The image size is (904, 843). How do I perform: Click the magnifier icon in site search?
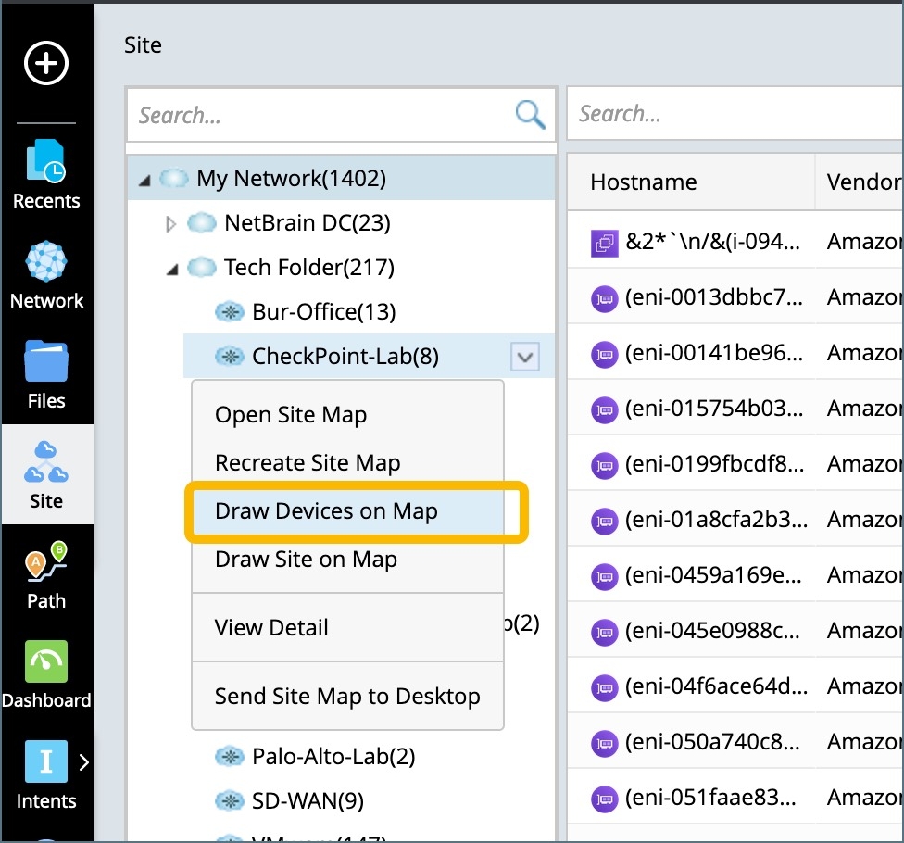[x=531, y=115]
